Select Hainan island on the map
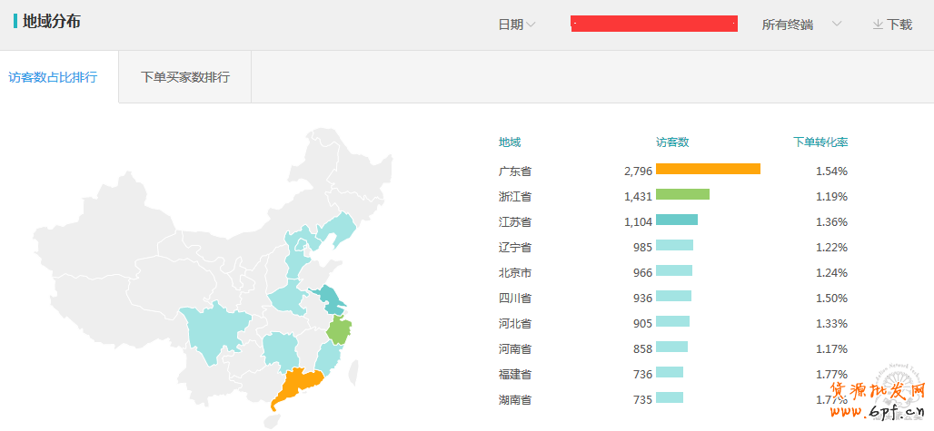Viewport: 934px width, 431px height. point(275,422)
